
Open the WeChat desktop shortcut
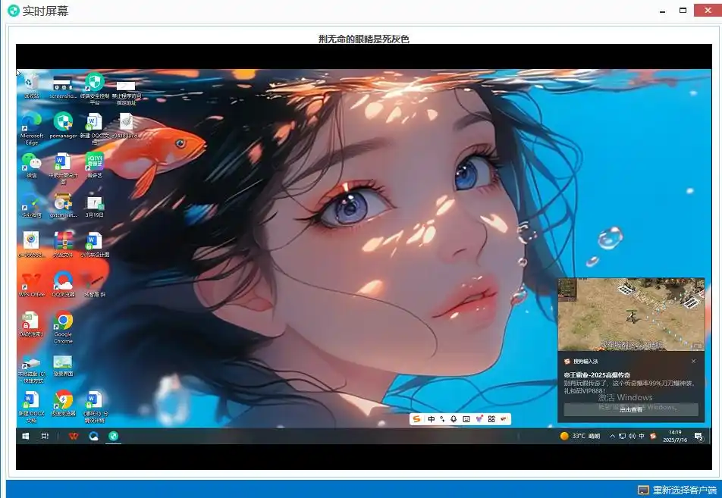tap(31, 166)
